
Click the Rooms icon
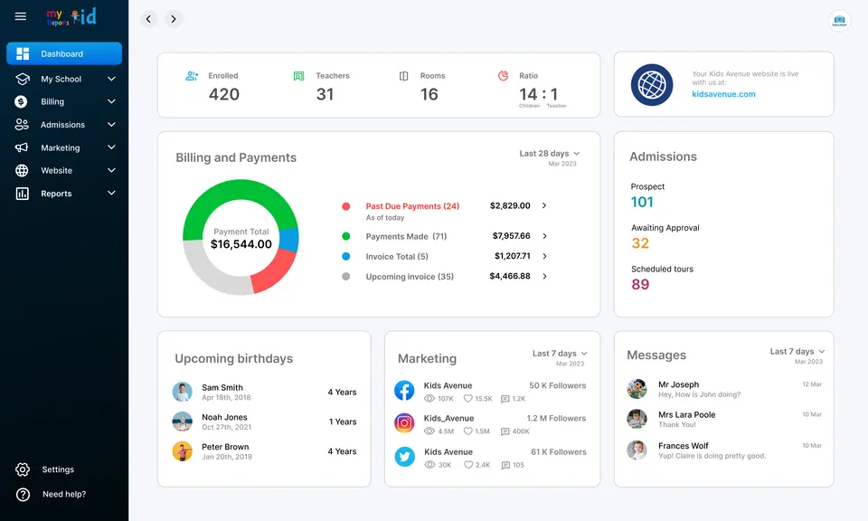[x=403, y=76]
